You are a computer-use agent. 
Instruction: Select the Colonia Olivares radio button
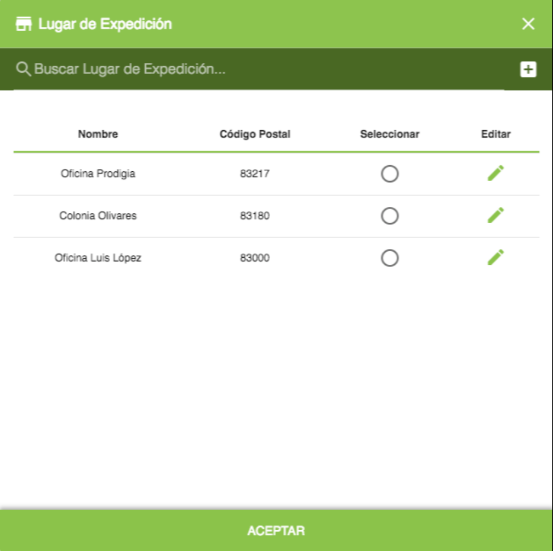[390, 216]
